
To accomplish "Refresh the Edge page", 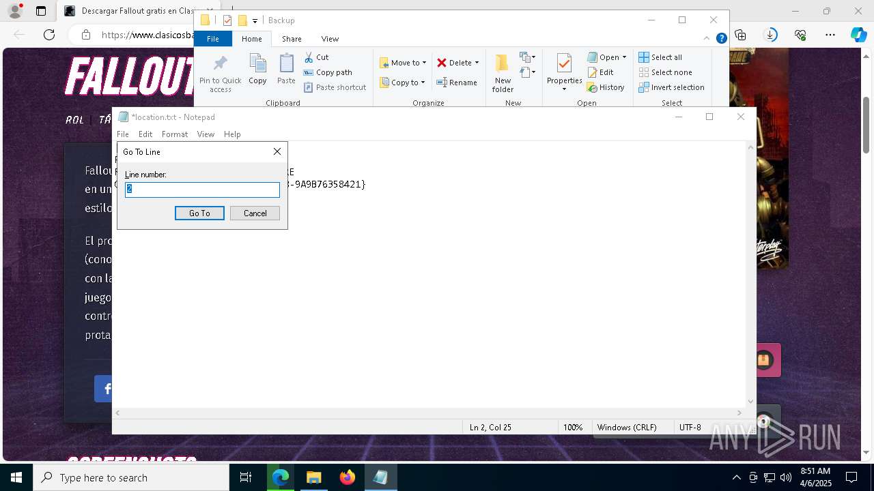I will (x=49, y=35).
